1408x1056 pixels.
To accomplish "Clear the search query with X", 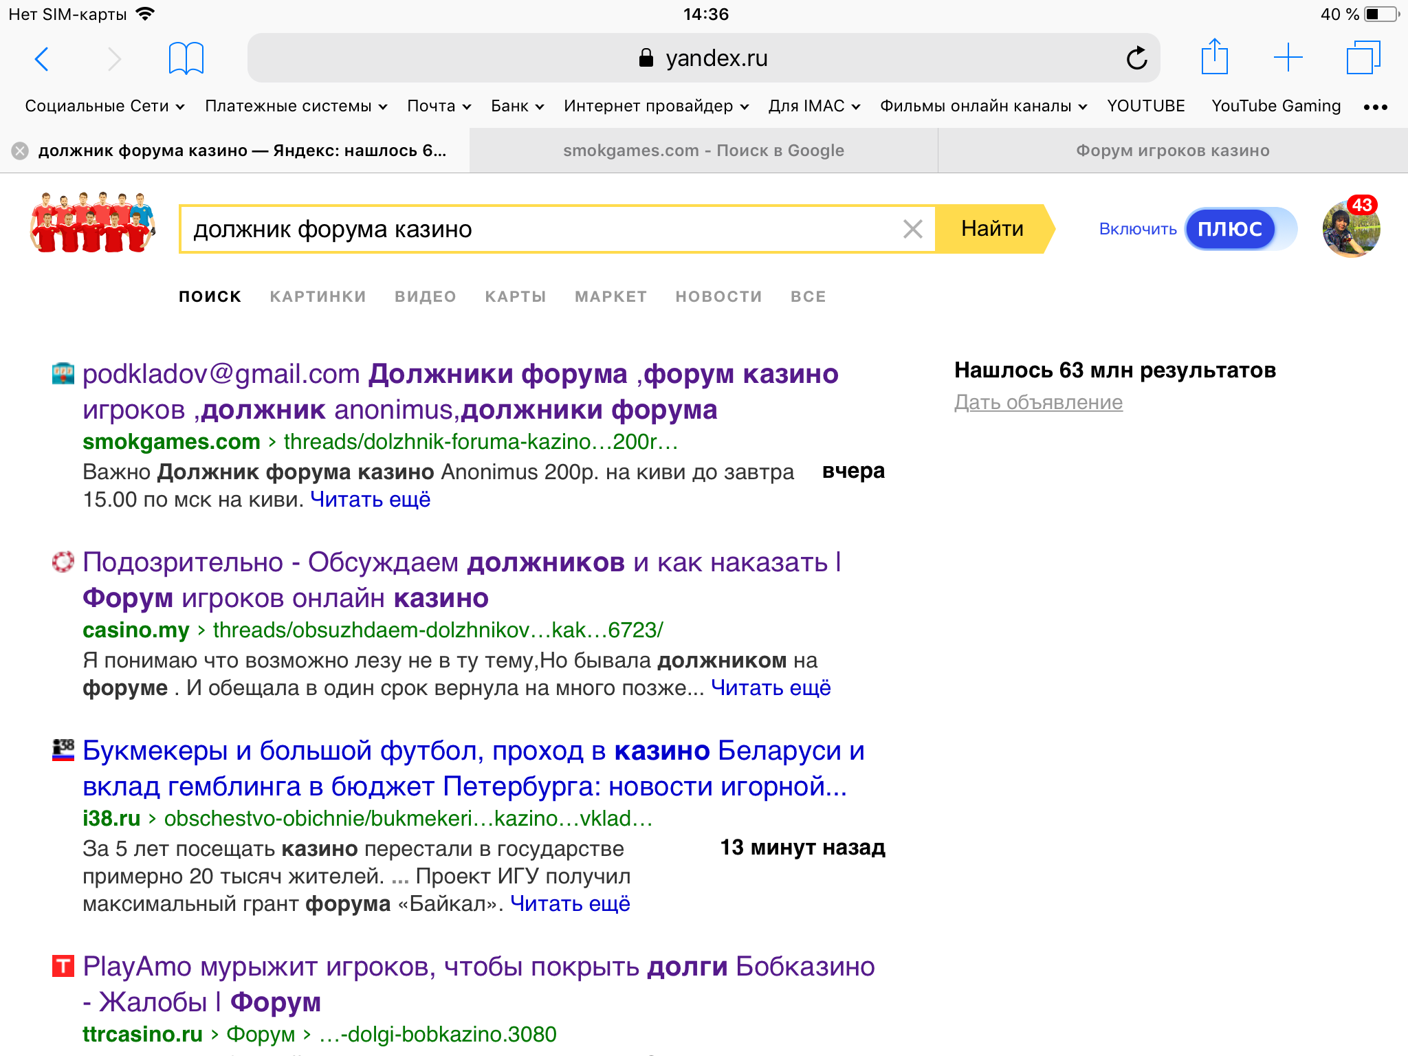I will pos(912,229).
